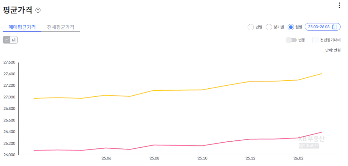
Task: Click the 평균가격 heading
Action: click(18, 10)
